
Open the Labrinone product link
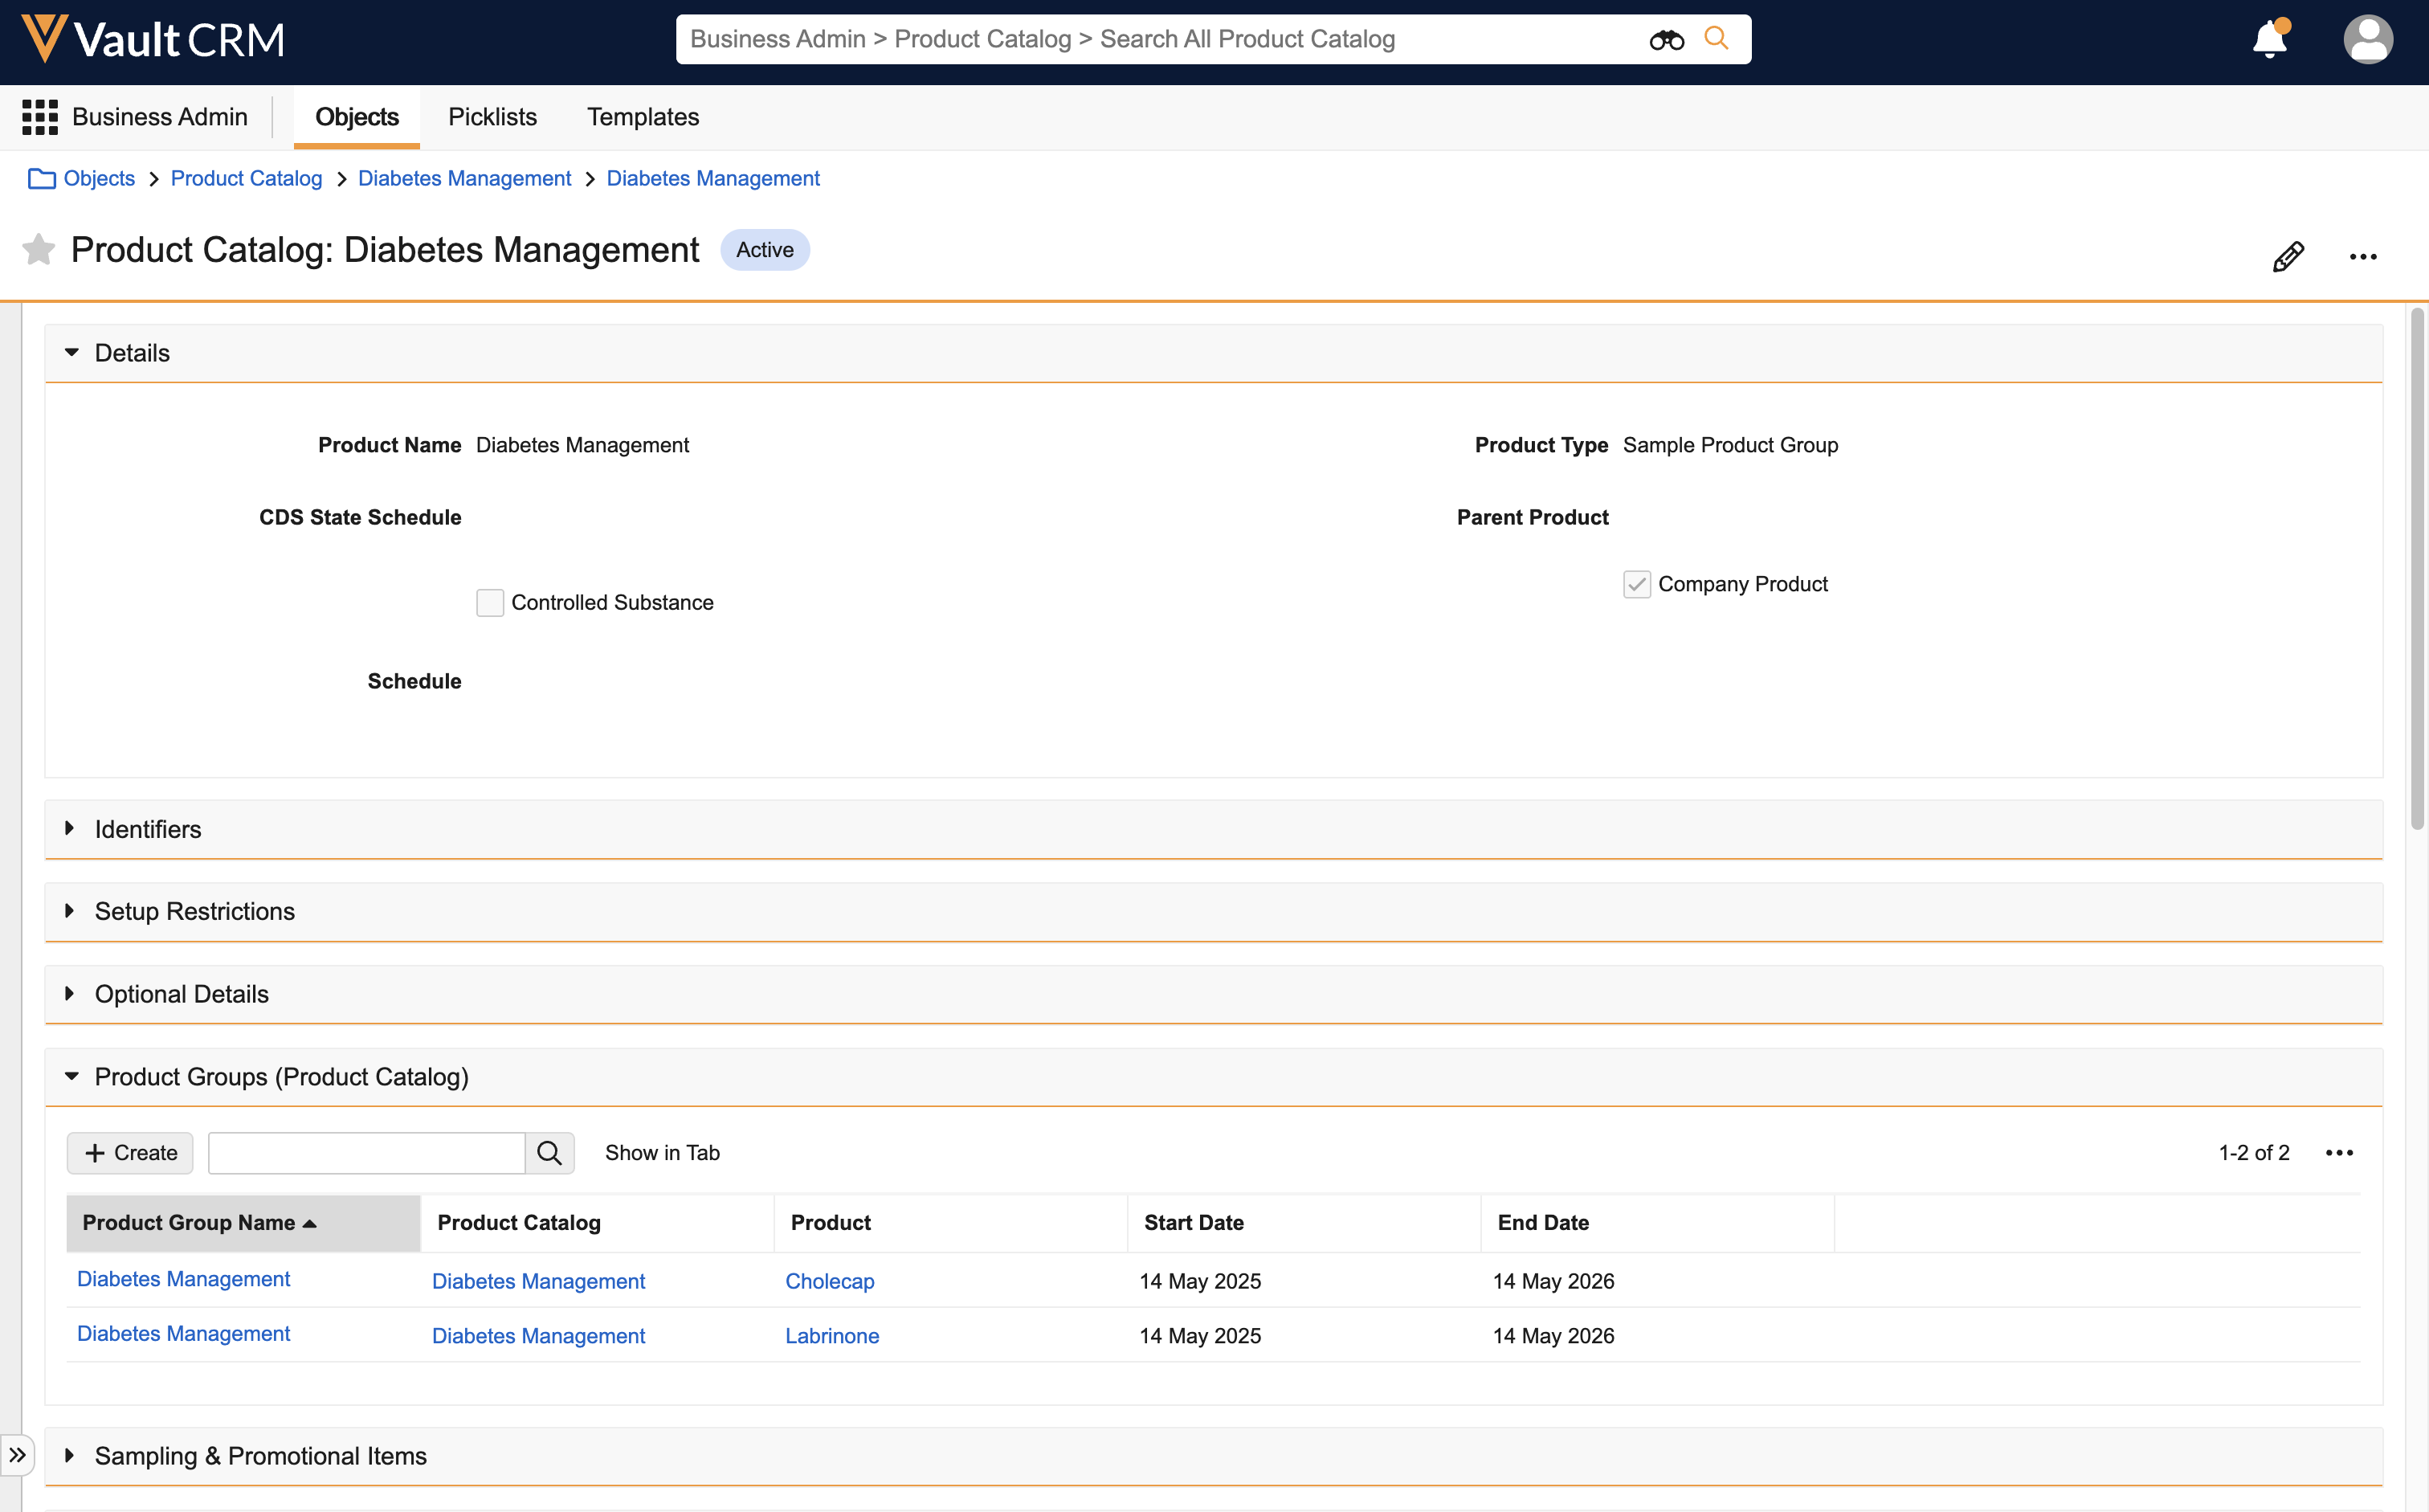coord(831,1336)
